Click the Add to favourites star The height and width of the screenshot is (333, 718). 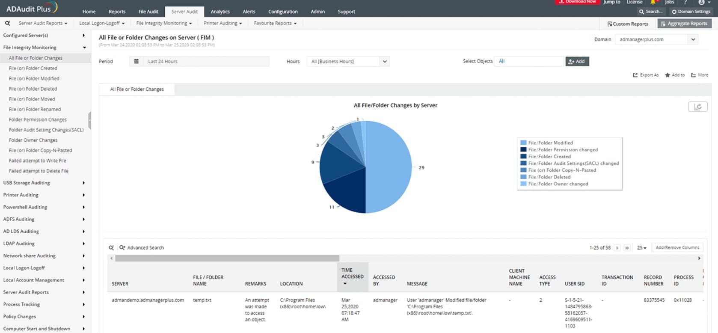click(x=667, y=75)
